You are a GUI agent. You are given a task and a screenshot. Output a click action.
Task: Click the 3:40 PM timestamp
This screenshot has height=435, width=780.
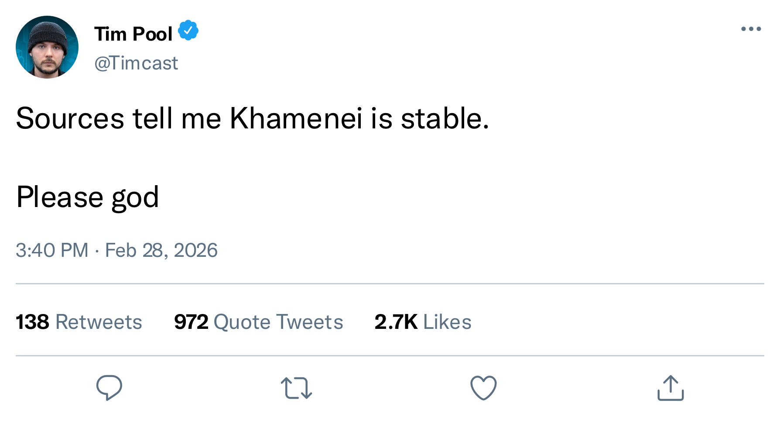pyautogui.click(x=52, y=250)
